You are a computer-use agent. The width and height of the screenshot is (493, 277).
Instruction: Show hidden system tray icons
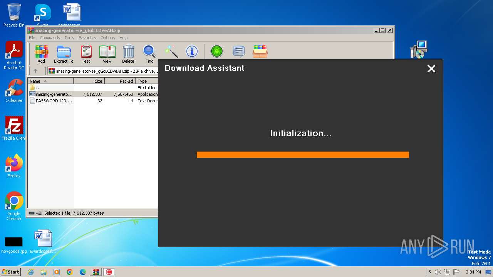pyautogui.click(x=430, y=272)
